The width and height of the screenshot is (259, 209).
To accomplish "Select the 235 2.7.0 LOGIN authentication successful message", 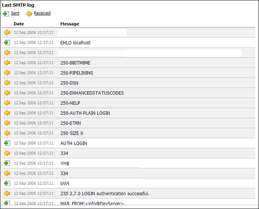I will pos(105,194).
